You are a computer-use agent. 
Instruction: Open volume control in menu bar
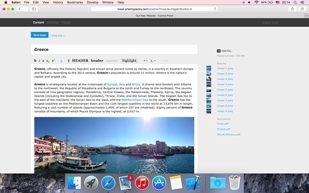coord(249,3)
